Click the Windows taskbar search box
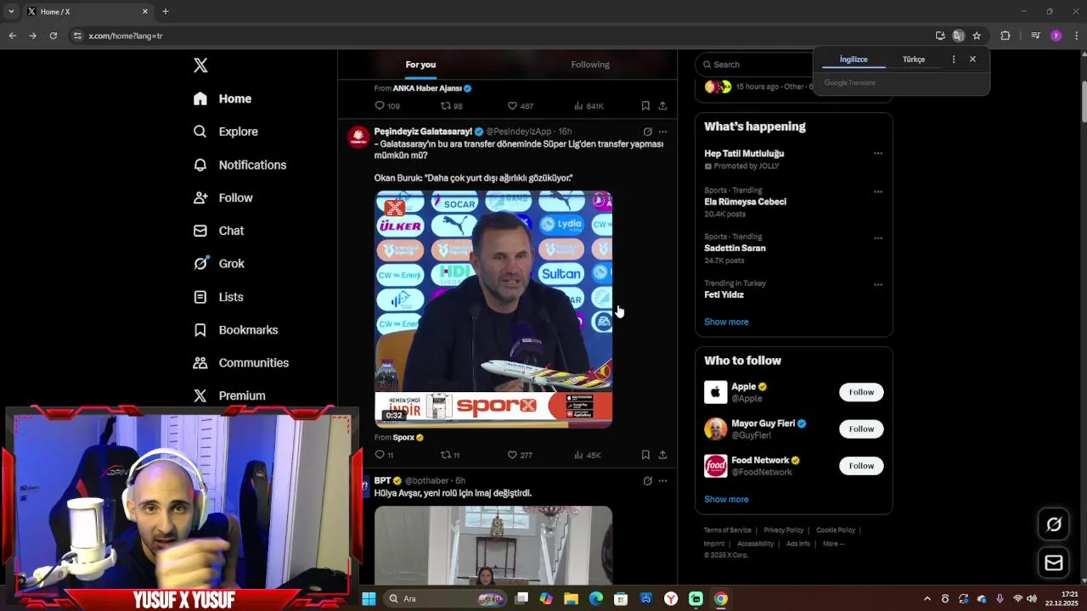The width and height of the screenshot is (1087, 611). pyautogui.click(x=445, y=598)
